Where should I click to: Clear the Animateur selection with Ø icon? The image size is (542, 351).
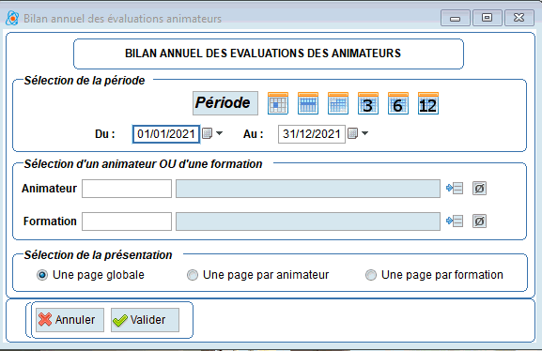(x=479, y=189)
